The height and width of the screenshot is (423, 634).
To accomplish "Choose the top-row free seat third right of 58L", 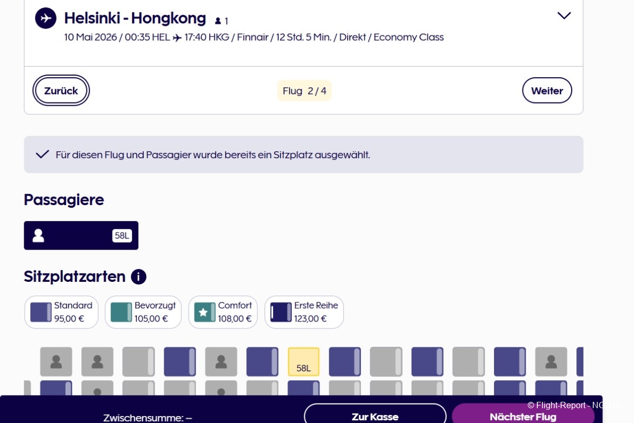I will [427, 362].
